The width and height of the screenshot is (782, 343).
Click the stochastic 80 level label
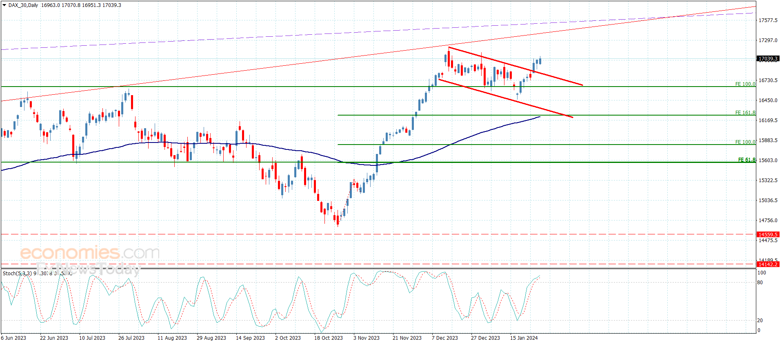[x=760, y=282]
